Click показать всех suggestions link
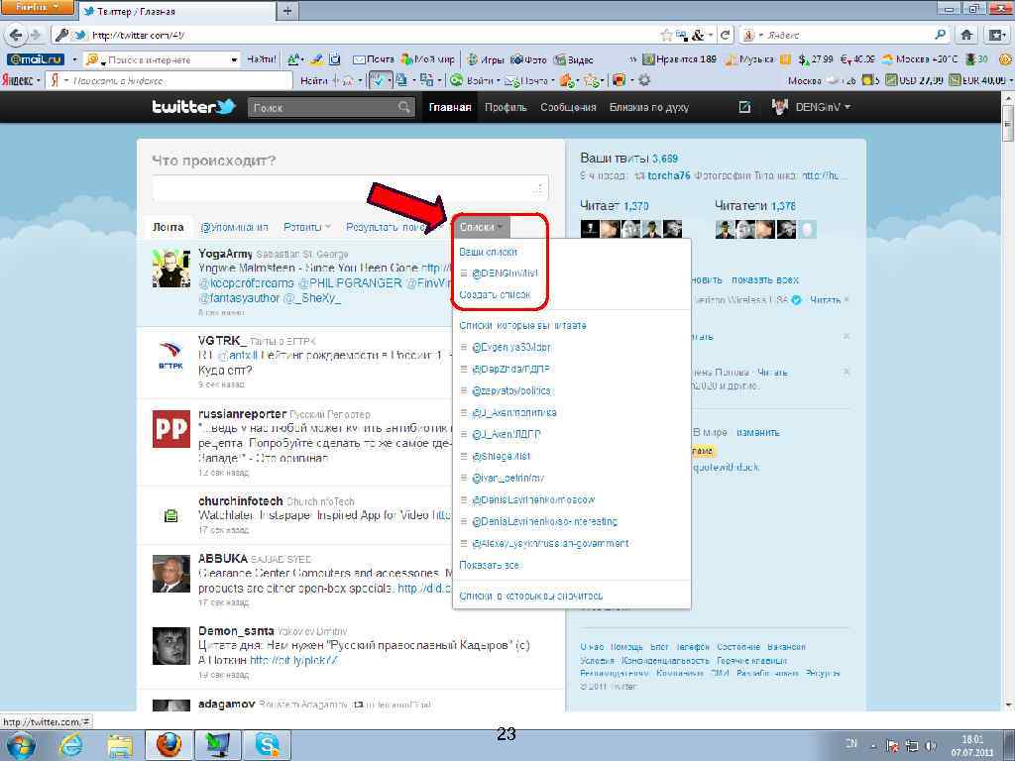 764,280
